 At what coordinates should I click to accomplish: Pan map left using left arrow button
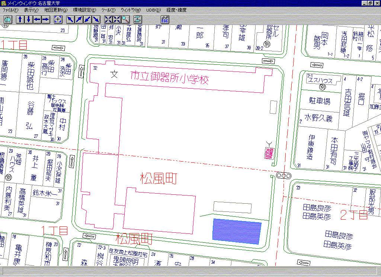[x=37, y=19]
